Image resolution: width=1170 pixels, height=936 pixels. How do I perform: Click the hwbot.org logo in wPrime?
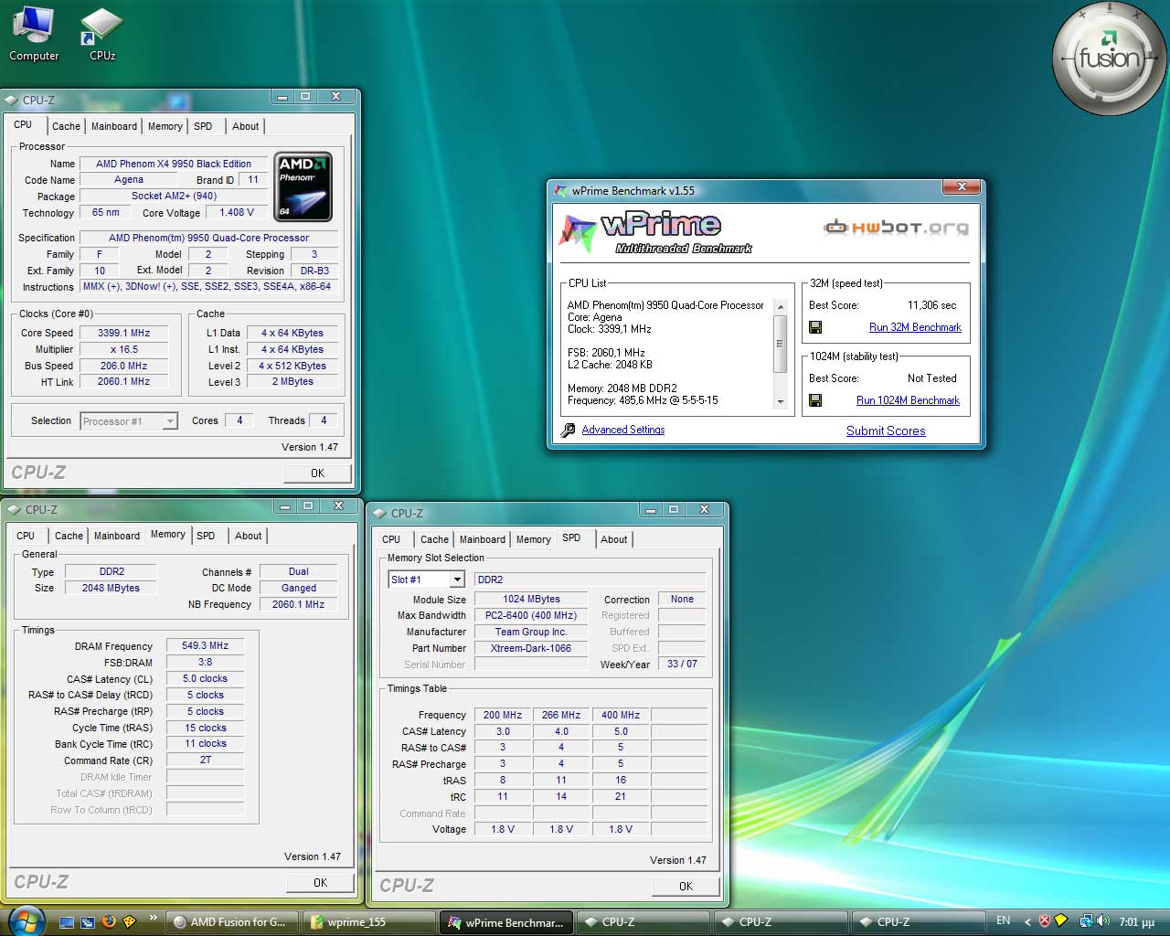point(896,228)
